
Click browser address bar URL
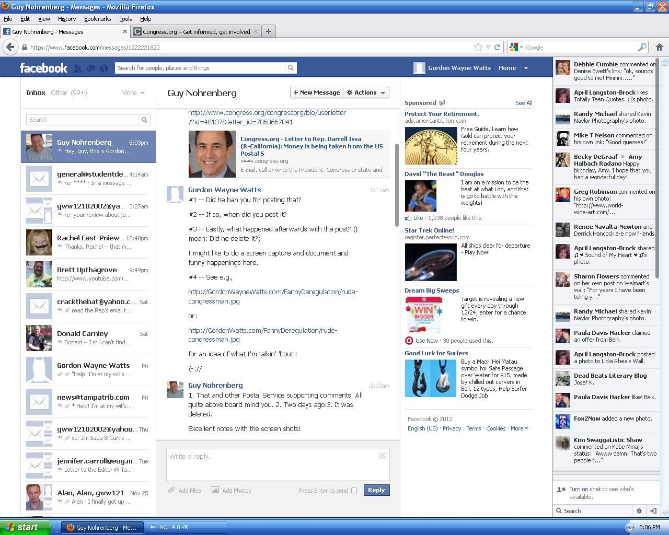[95, 47]
